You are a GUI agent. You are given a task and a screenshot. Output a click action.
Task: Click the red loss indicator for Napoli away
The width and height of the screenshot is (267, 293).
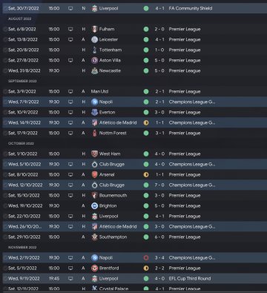pyautogui.click(x=146, y=257)
